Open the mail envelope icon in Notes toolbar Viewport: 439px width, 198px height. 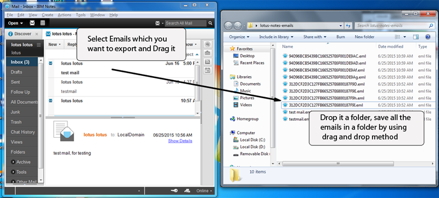[x=32, y=23]
